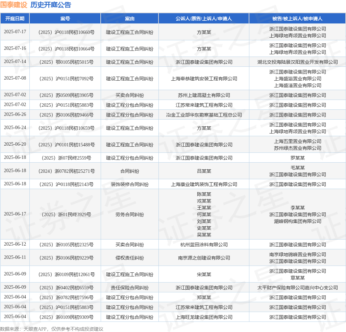Click plaintiff 宋某某
This screenshot has height=332, width=346.
pos(204,274)
